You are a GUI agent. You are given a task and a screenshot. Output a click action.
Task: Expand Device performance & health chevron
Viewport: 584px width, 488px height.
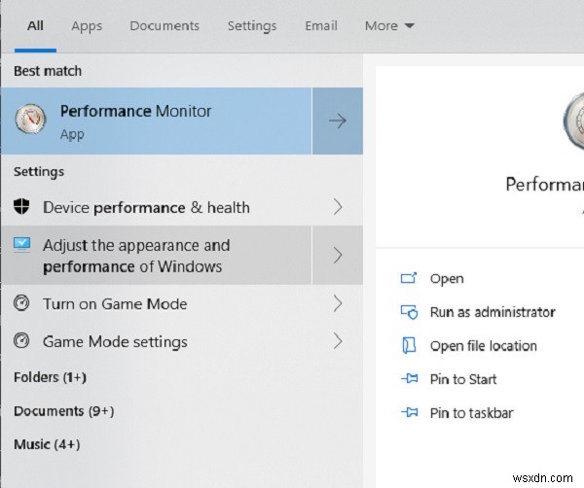point(338,207)
